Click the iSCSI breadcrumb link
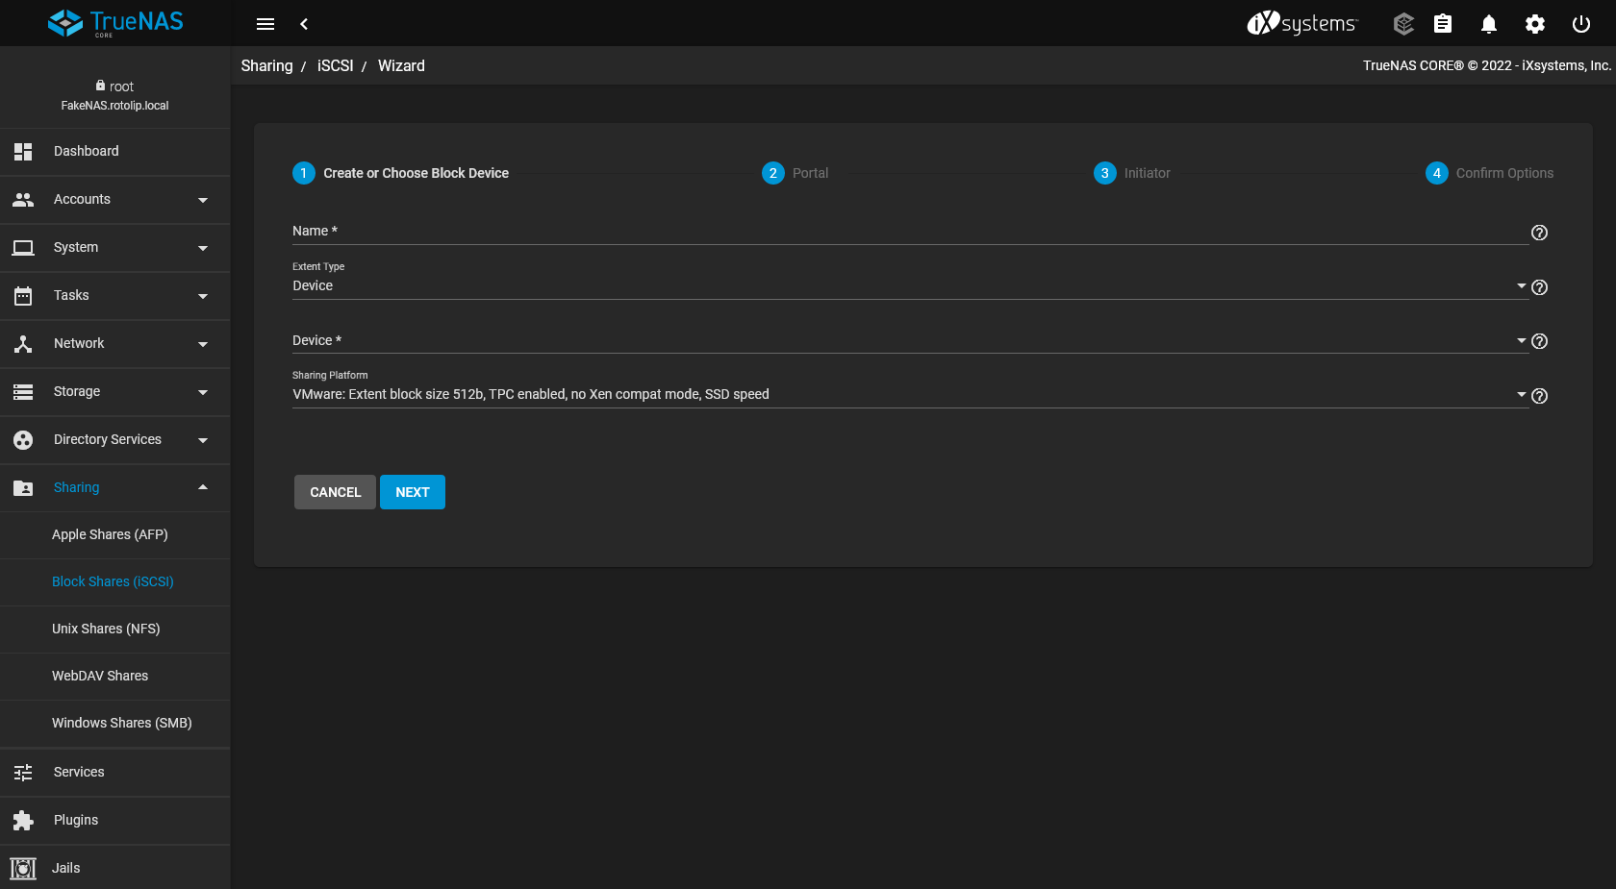The width and height of the screenshot is (1616, 889). [x=335, y=65]
